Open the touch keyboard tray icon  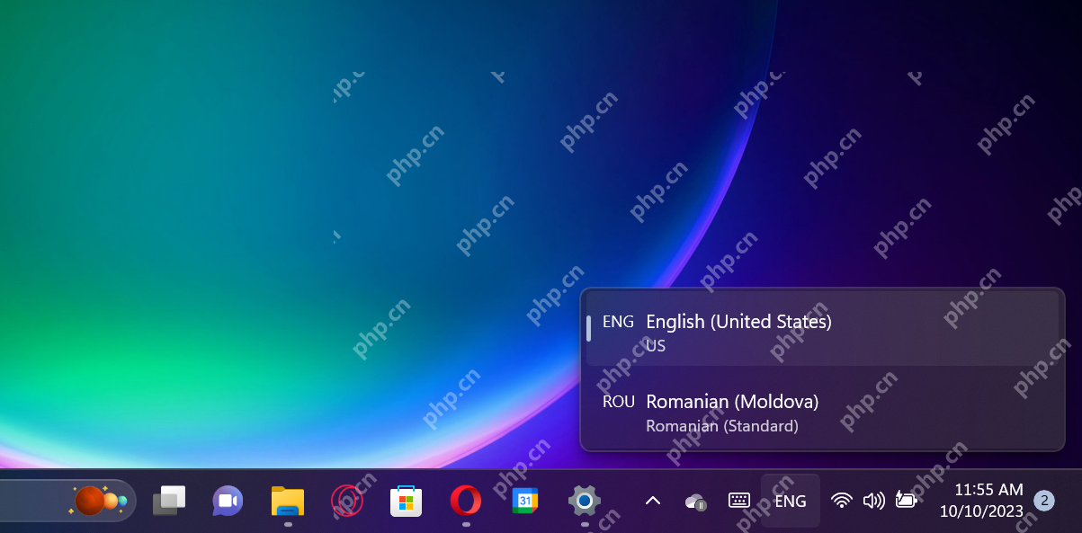click(x=739, y=501)
